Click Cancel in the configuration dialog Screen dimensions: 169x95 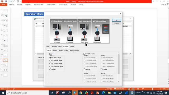click(116, 24)
